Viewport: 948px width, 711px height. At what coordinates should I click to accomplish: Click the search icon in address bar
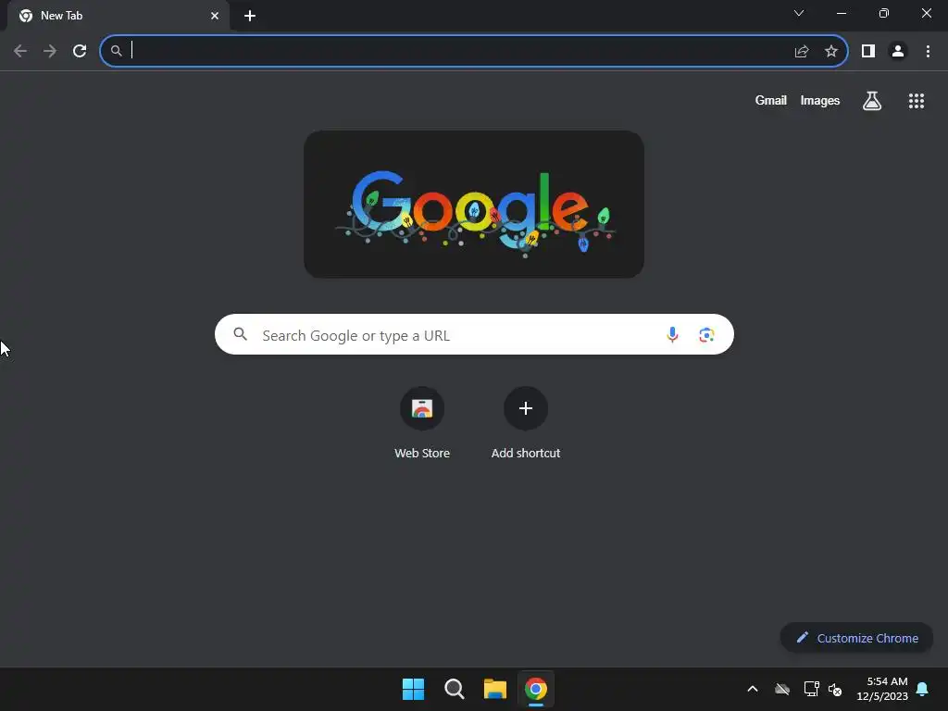pyautogui.click(x=116, y=52)
